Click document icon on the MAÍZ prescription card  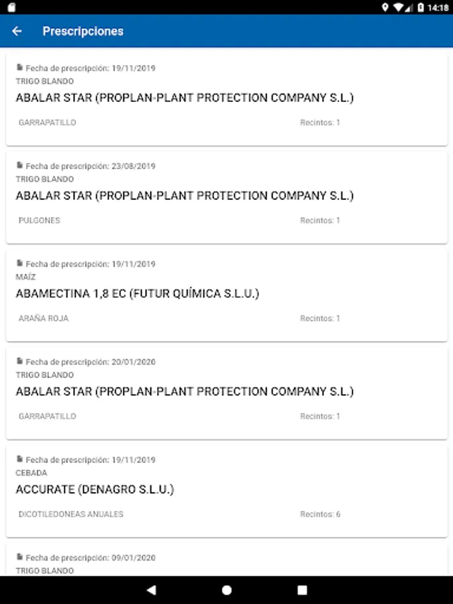19,263
